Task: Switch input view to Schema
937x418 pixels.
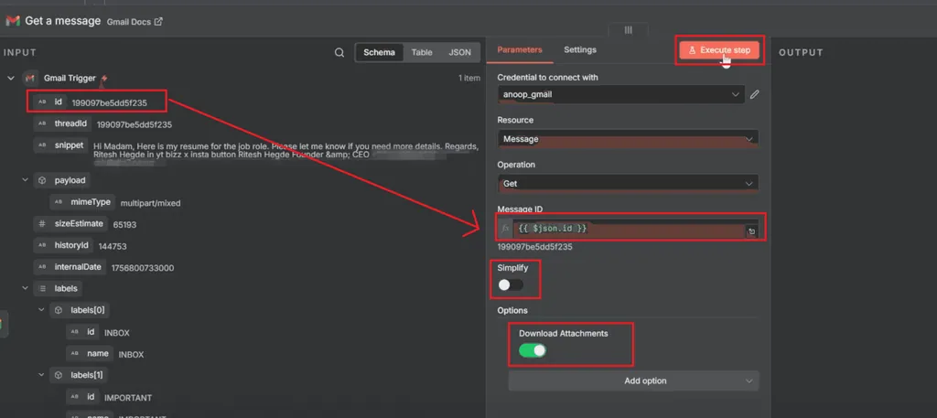Action: (x=379, y=52)
